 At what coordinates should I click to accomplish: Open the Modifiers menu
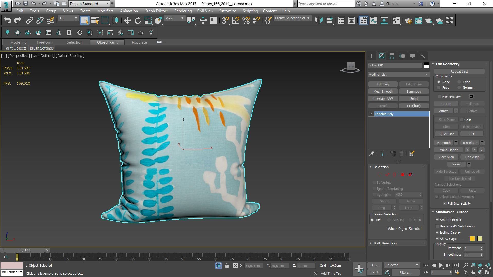coord(105,11)
